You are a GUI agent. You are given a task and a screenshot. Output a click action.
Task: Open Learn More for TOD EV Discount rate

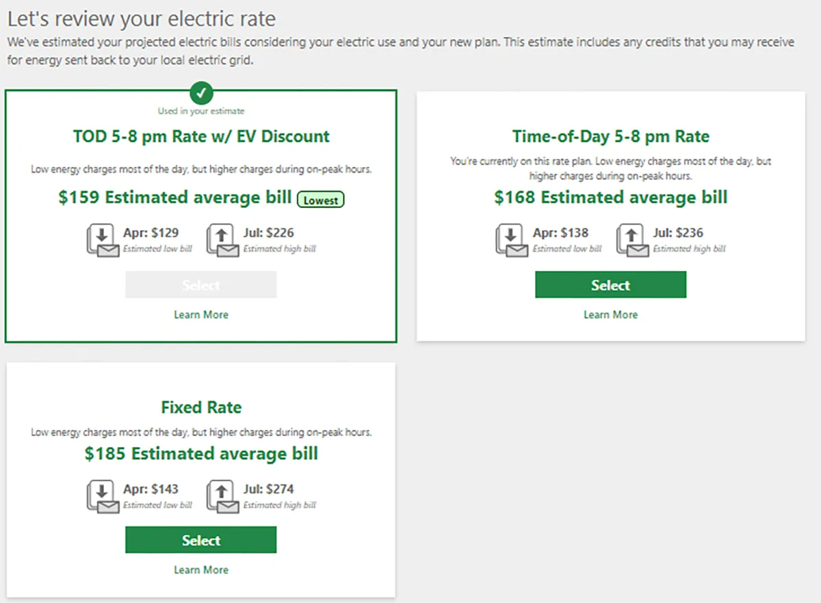pos(201,315)
